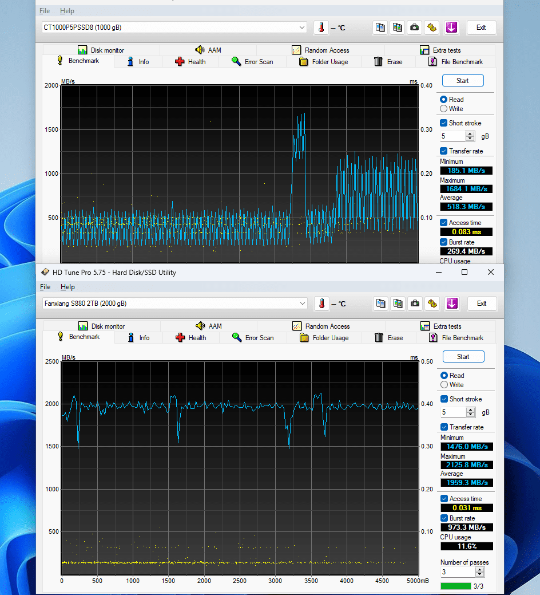540x595 pixels.
Task: Select Read radio in upper window
Action: (x=443, y=100)
